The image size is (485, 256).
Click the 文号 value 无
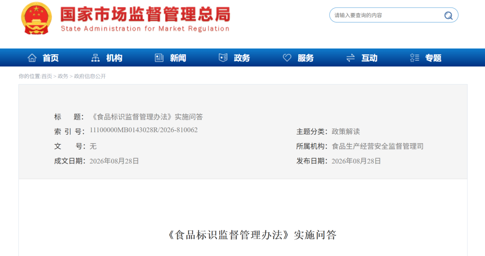93,146
